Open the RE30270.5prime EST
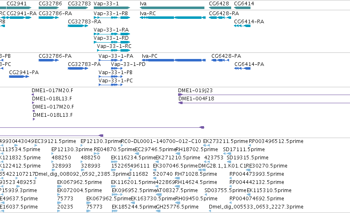 pos(267,166)
